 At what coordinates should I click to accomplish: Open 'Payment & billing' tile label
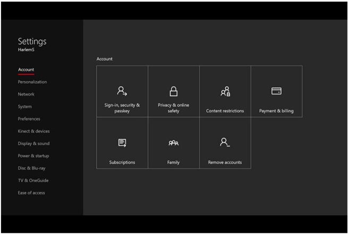[x=276, y=111]
